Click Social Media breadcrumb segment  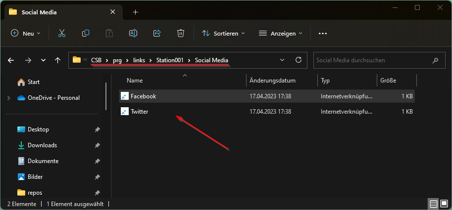click(x=211, y=60)
